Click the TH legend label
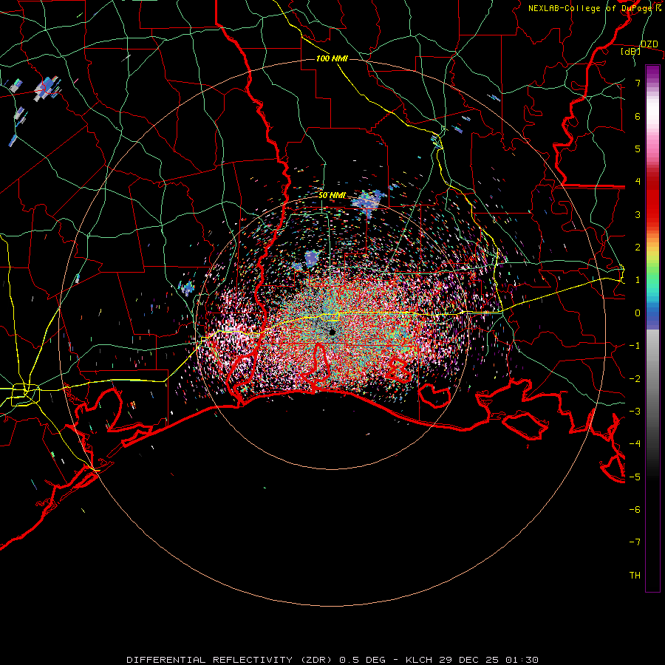 tap(635, 576)
